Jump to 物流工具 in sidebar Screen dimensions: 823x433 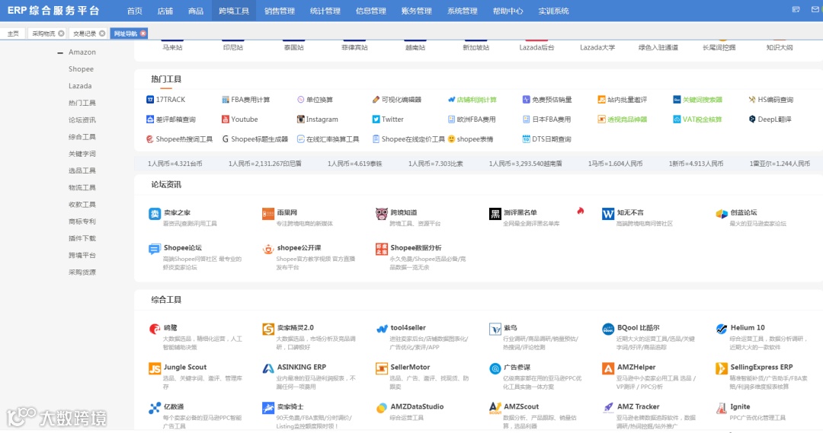[82, 188]
